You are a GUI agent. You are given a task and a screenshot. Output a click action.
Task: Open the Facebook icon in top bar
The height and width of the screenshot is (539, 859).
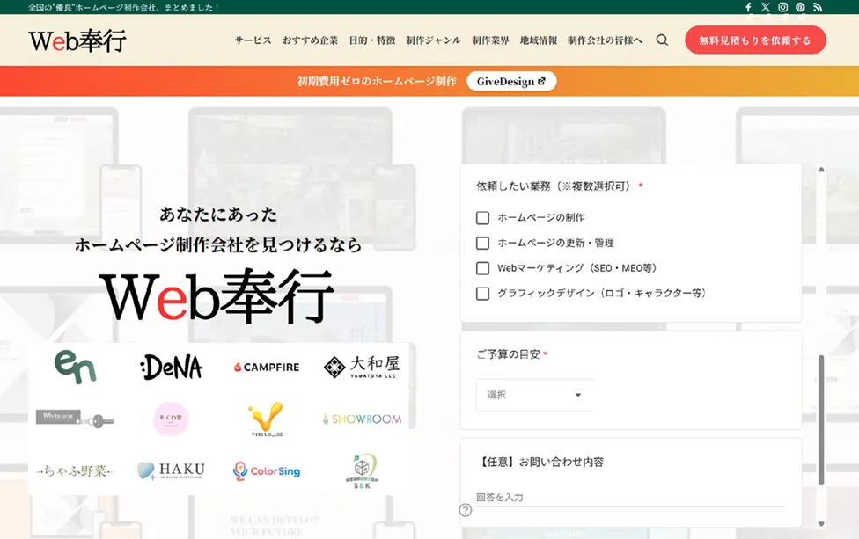[x=748, y=7]
